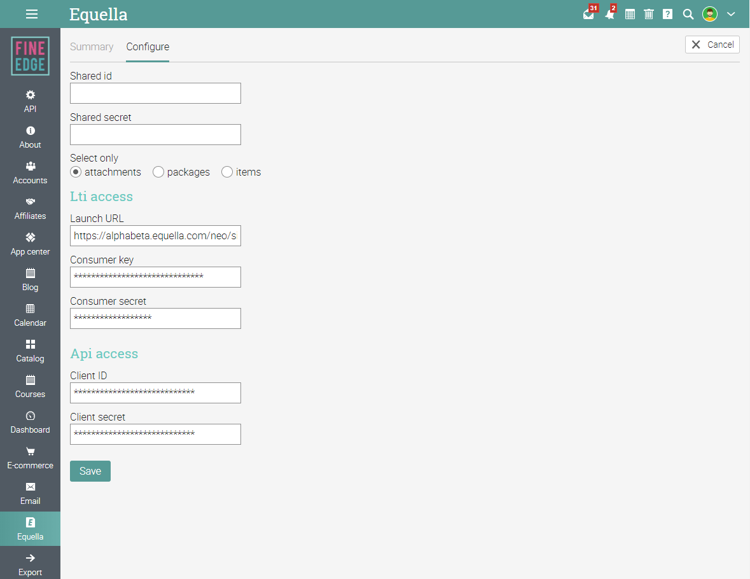
Task: Focus the Shared secret field
Action: tap(155, 134)
